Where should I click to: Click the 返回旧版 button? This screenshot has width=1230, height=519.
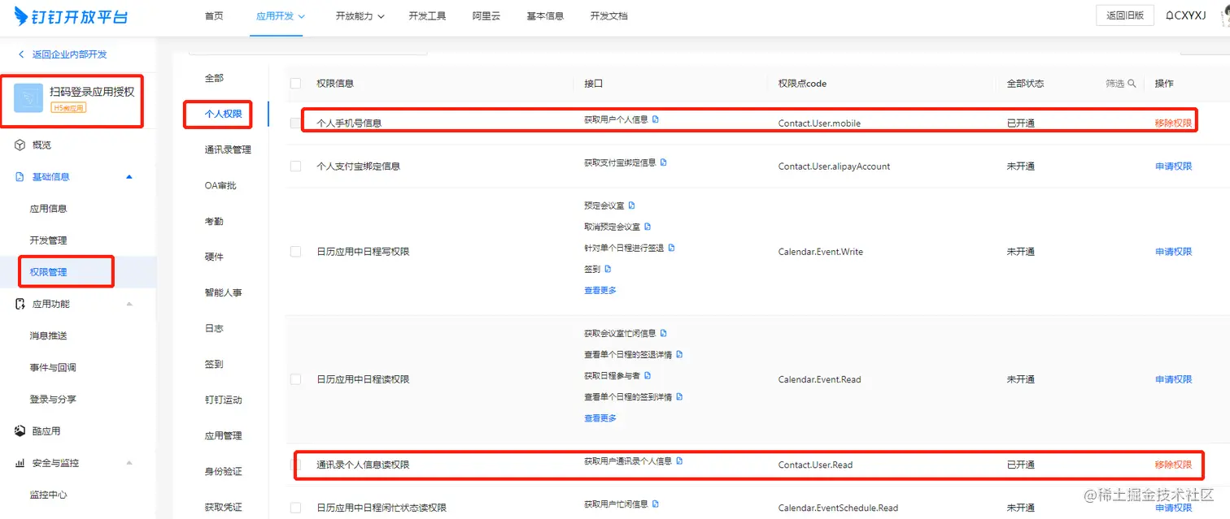[1125, 15]
